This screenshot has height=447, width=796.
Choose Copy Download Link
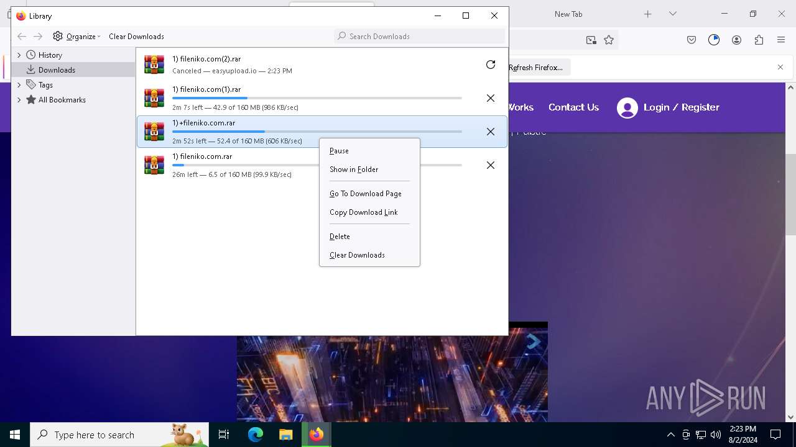(x=369, y=212)
